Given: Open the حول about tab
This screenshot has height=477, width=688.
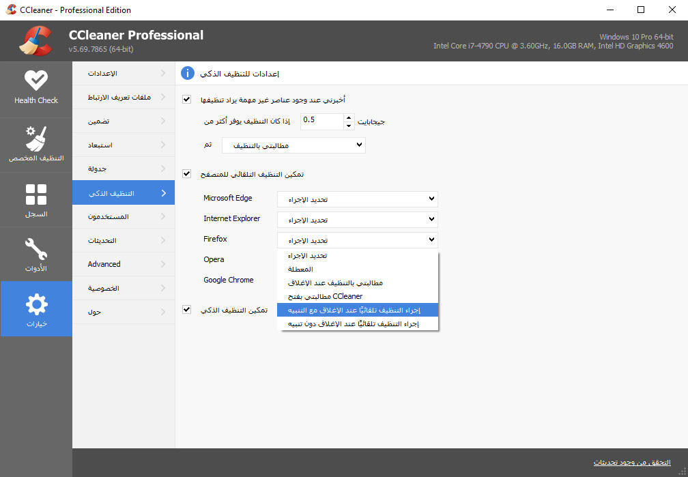Looking at the screenshot, I should [124, 312].
